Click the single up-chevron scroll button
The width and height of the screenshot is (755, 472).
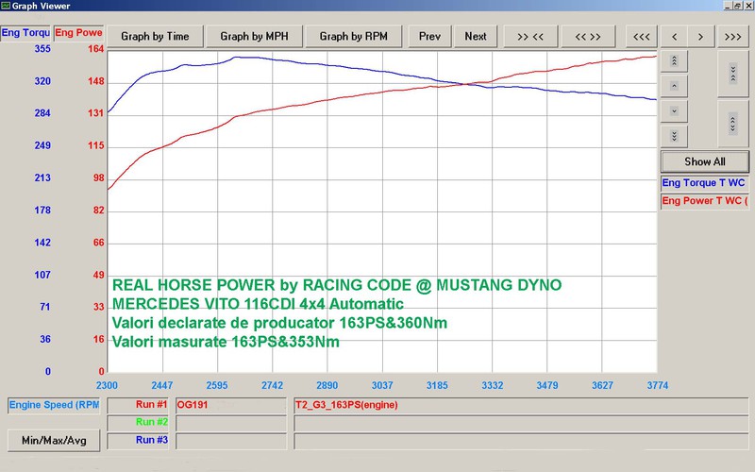[674, 86]
